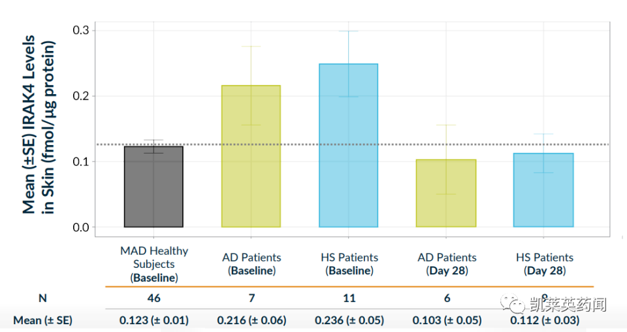627x332 pixels.
Task: Select the AD Patients Baseline yellow bar
Action: click(251, 156)
